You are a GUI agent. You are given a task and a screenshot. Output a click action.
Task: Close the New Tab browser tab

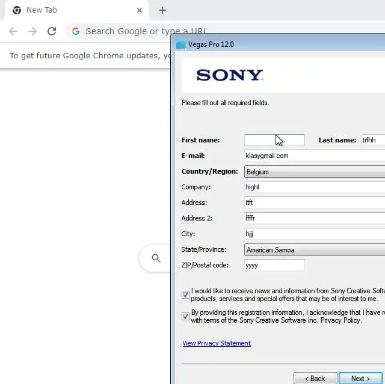[140, 10]
